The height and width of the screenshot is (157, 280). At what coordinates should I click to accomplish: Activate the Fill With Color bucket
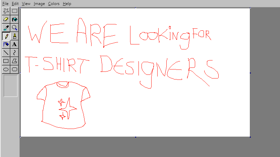[14, 19]
